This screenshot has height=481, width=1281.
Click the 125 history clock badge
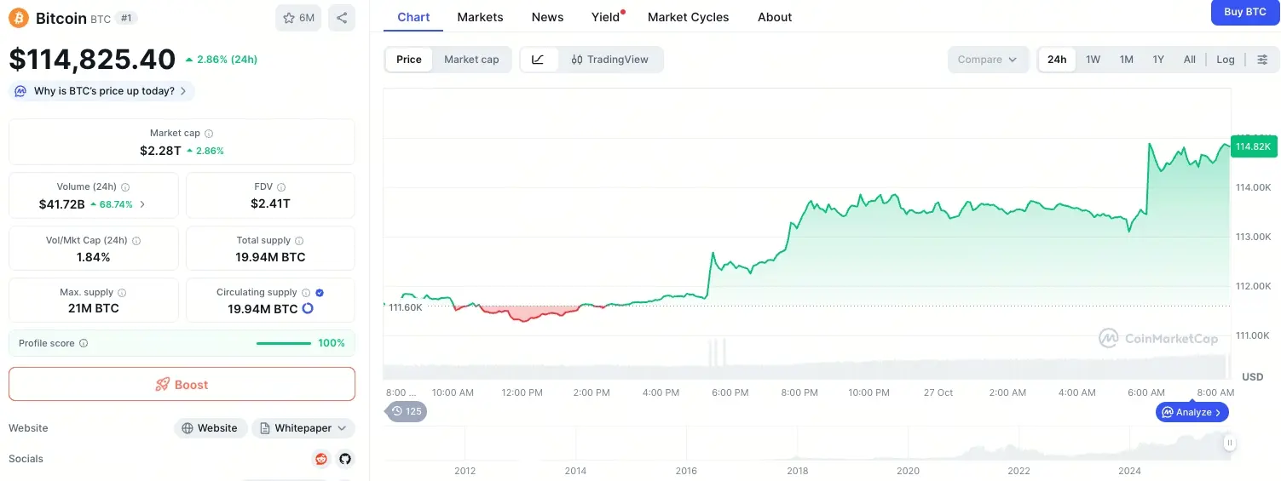click(407, 411)
